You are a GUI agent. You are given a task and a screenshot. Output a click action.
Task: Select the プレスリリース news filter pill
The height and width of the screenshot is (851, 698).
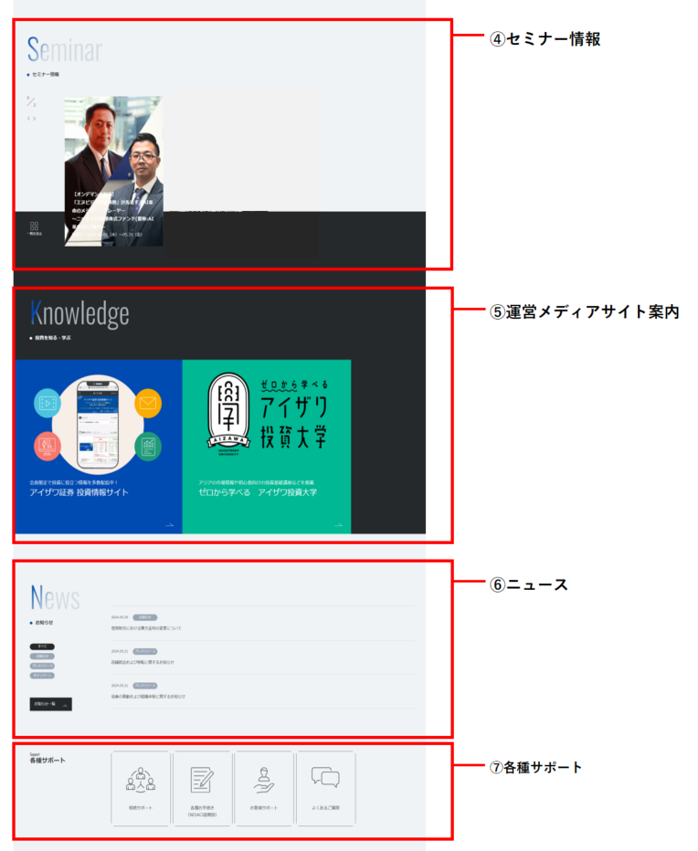(x=42, y=666)
